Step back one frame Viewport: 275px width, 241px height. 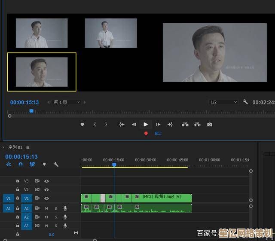[134, 125]
